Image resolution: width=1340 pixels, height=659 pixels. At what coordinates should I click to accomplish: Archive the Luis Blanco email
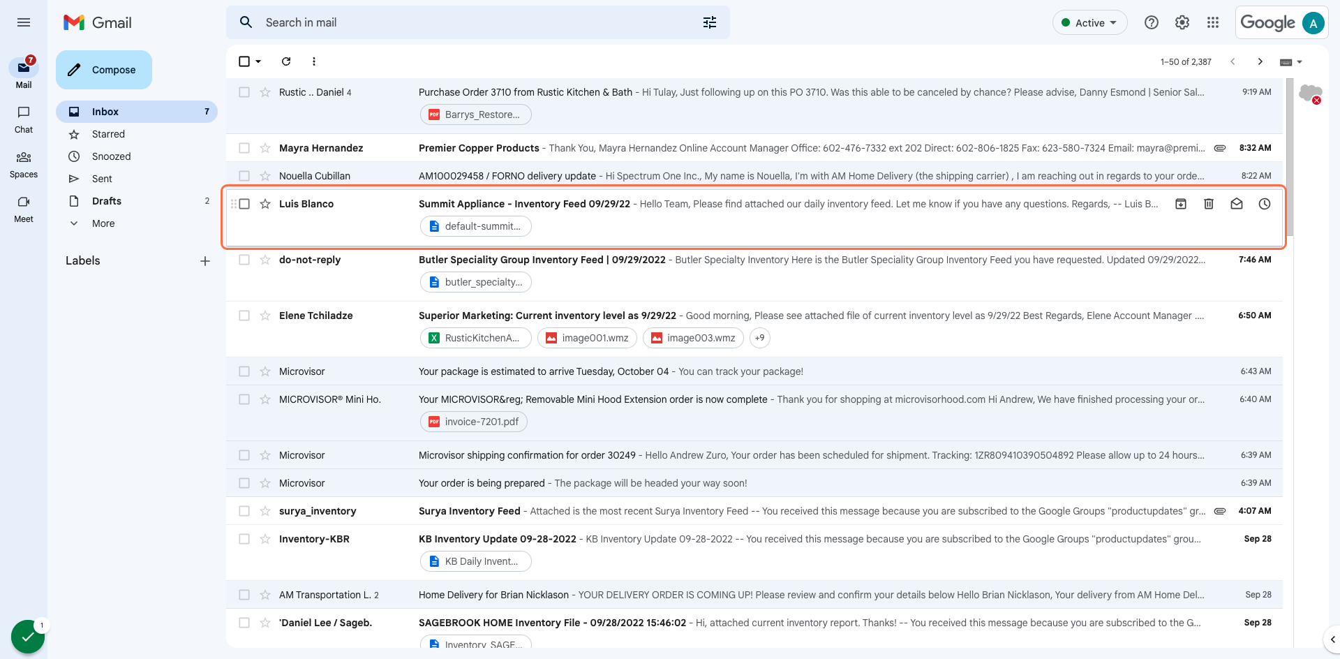tap(1181, 204)
